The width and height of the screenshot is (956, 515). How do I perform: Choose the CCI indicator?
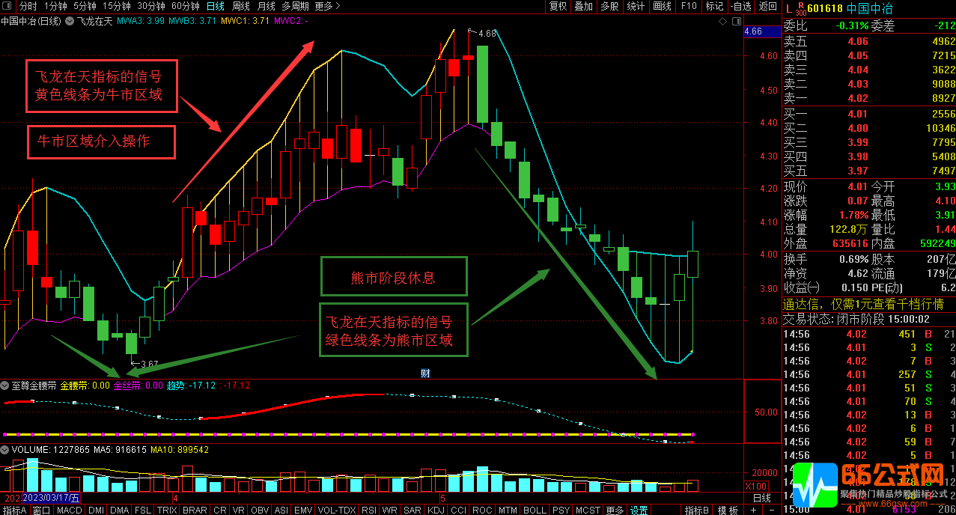tap(458, 510)
